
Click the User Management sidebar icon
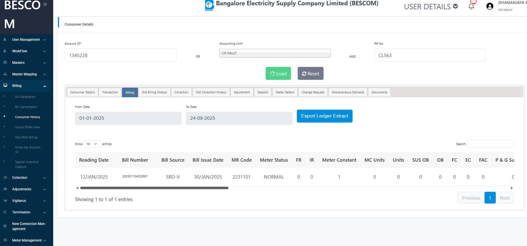[x=5, y=39]
